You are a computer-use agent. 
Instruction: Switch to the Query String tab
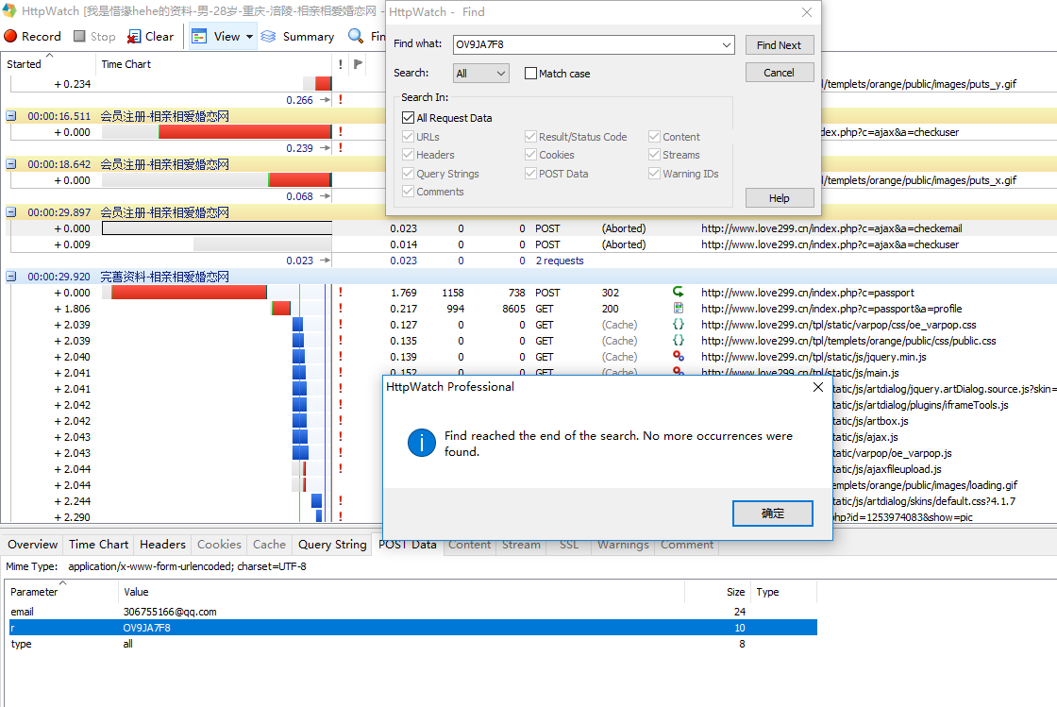tap(332, 545)
